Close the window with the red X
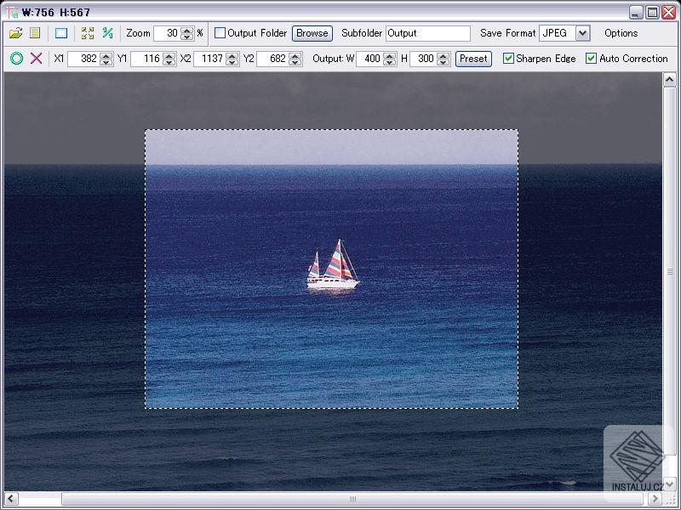The height and width of the screenshot is (510, 681). click(669, 12)
